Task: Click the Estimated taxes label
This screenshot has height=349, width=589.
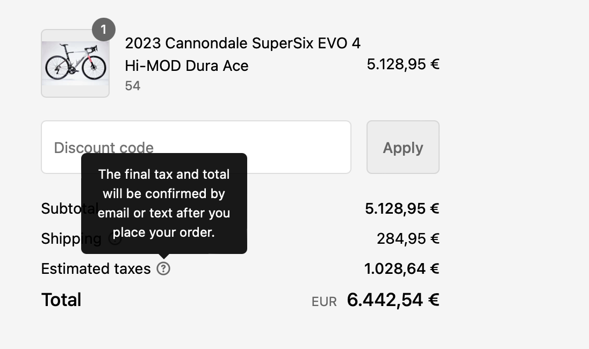Action: (96, 268)
